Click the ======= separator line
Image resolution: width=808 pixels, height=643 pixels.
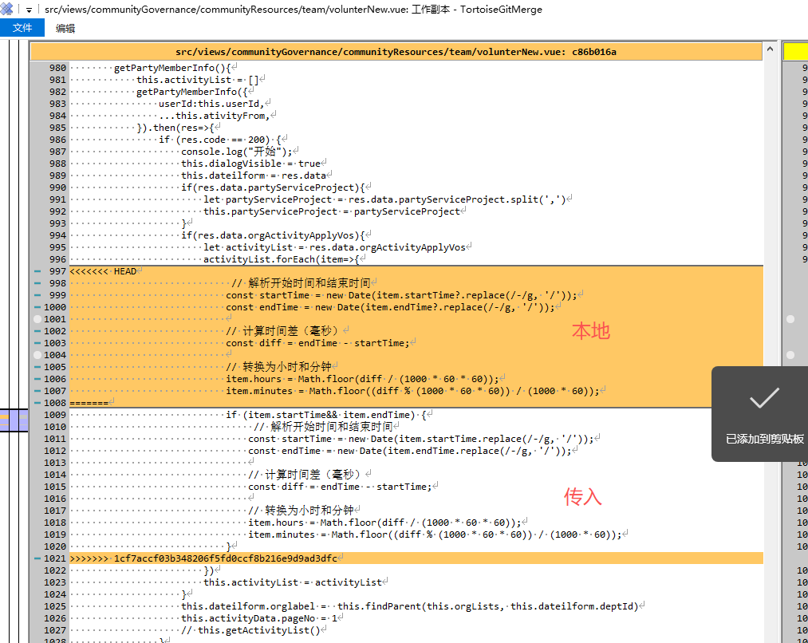coord(89,403)
